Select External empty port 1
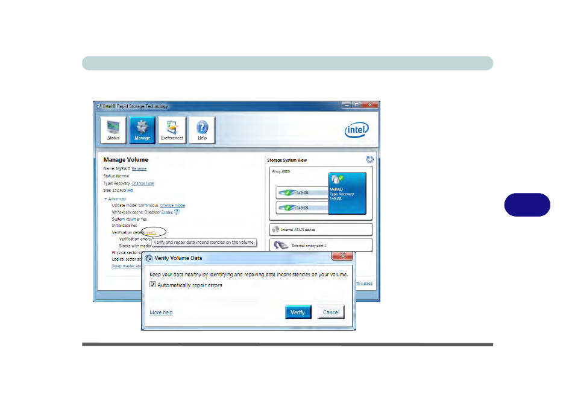 [321, 245]
